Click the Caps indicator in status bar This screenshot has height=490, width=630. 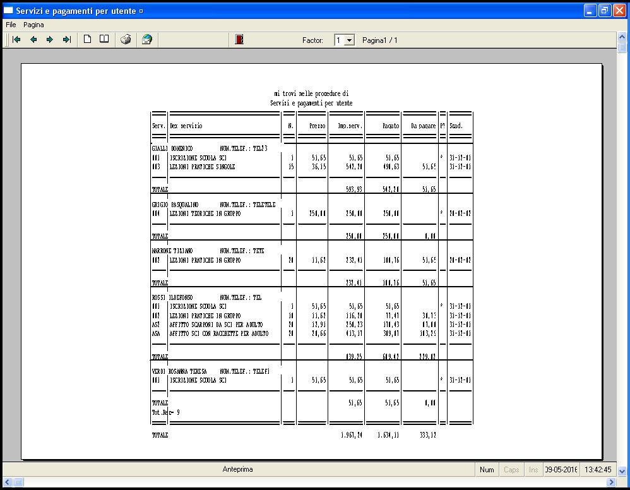pos(511,470)
